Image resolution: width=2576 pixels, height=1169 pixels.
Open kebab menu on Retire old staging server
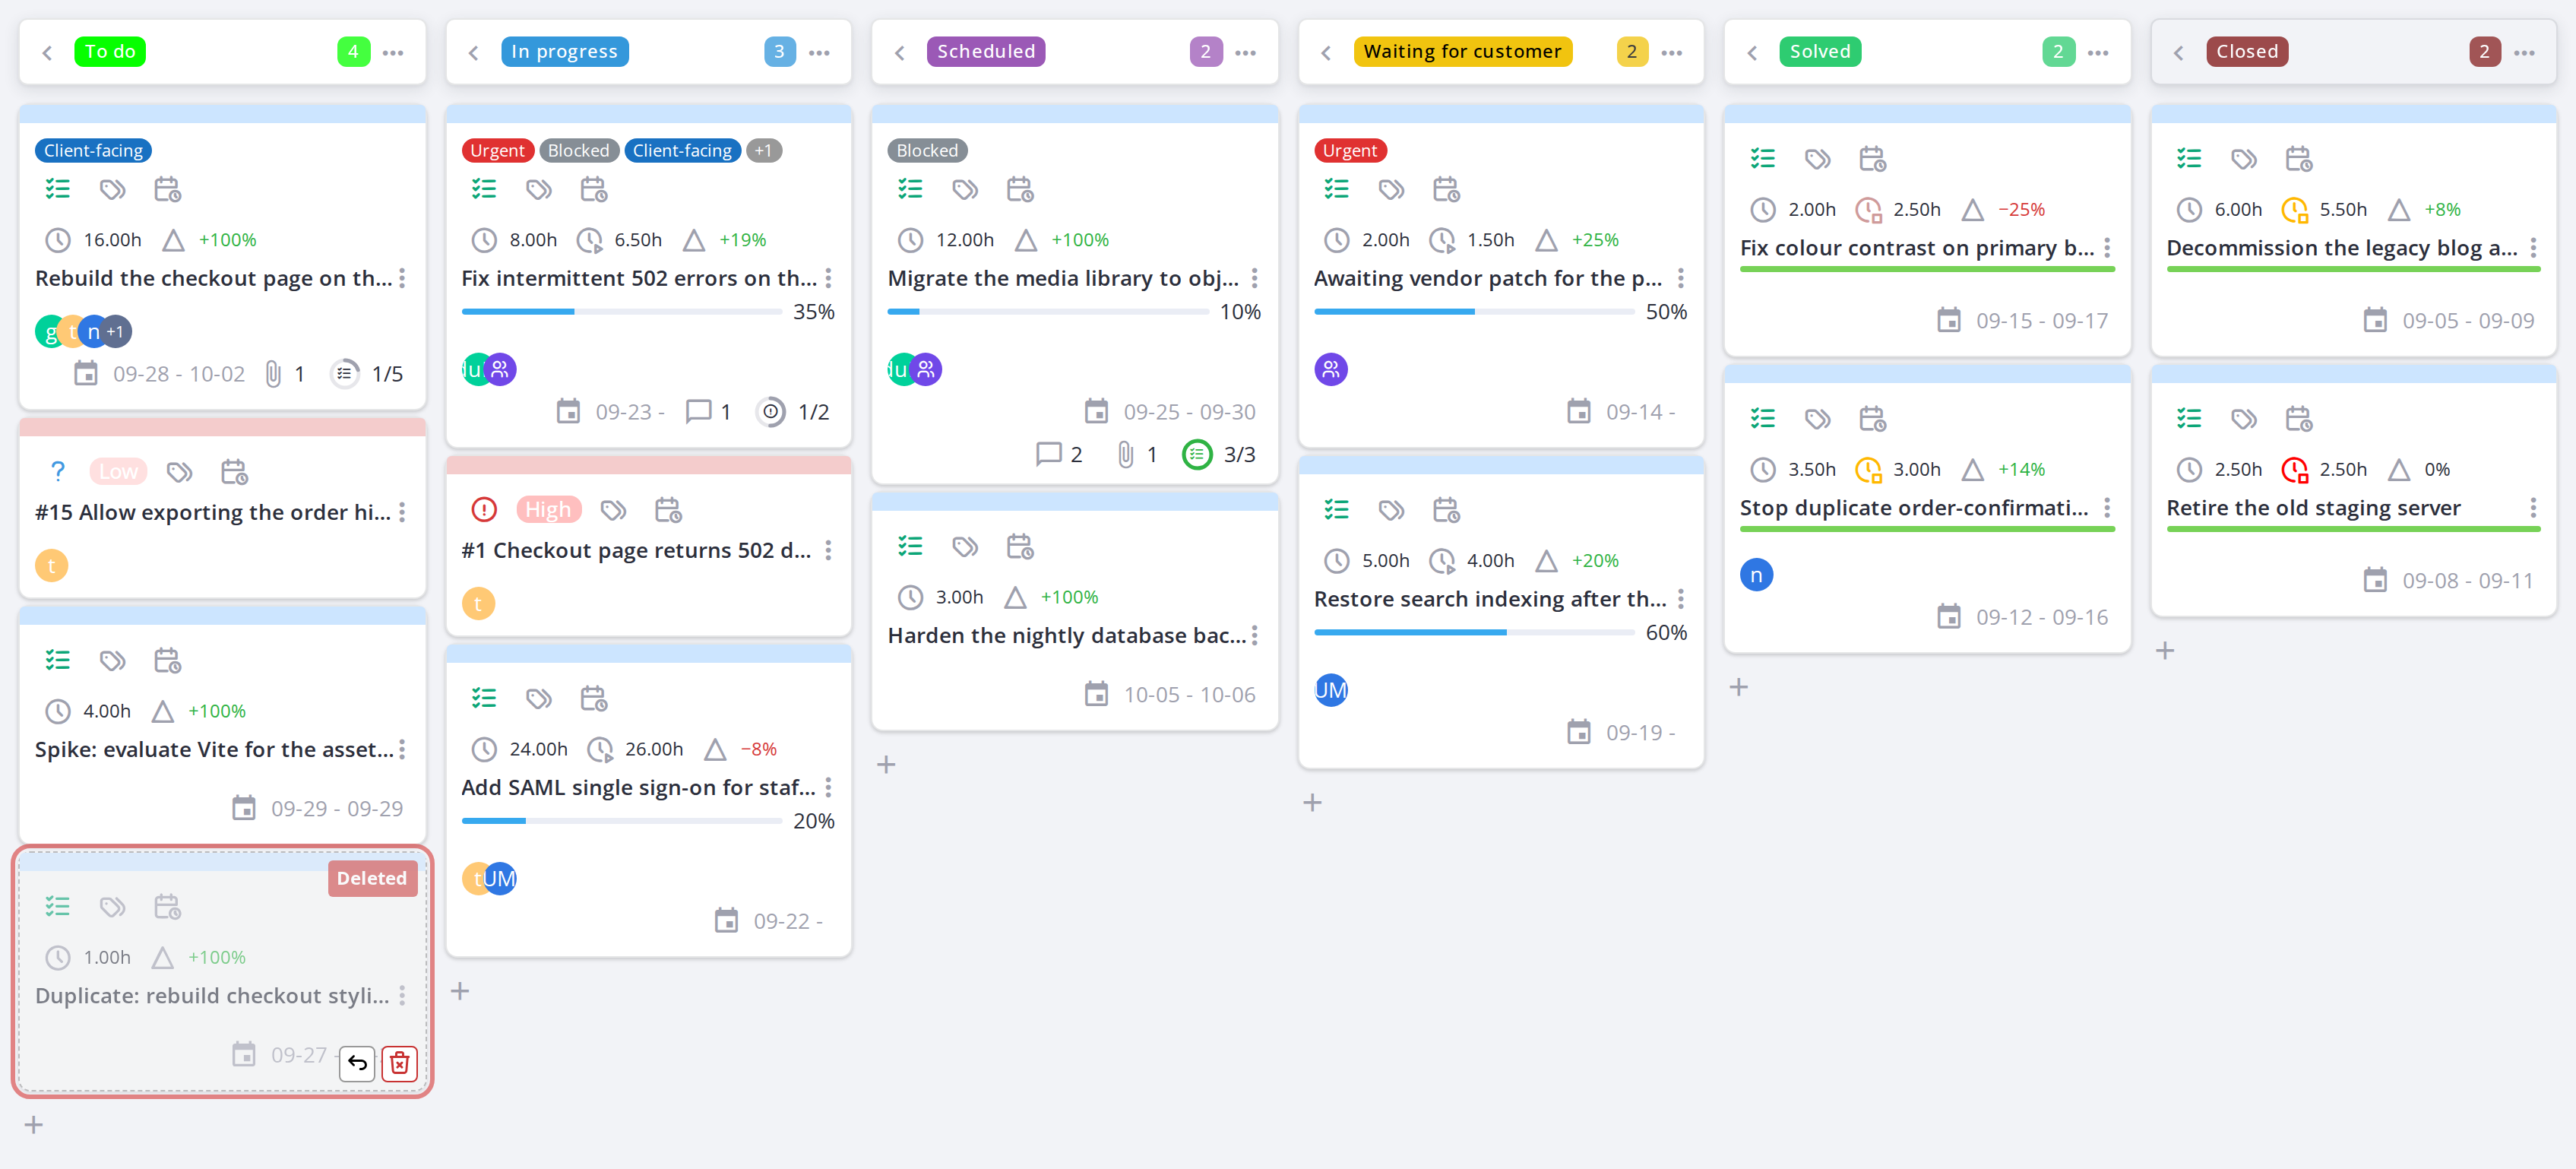coord(2533,508)
